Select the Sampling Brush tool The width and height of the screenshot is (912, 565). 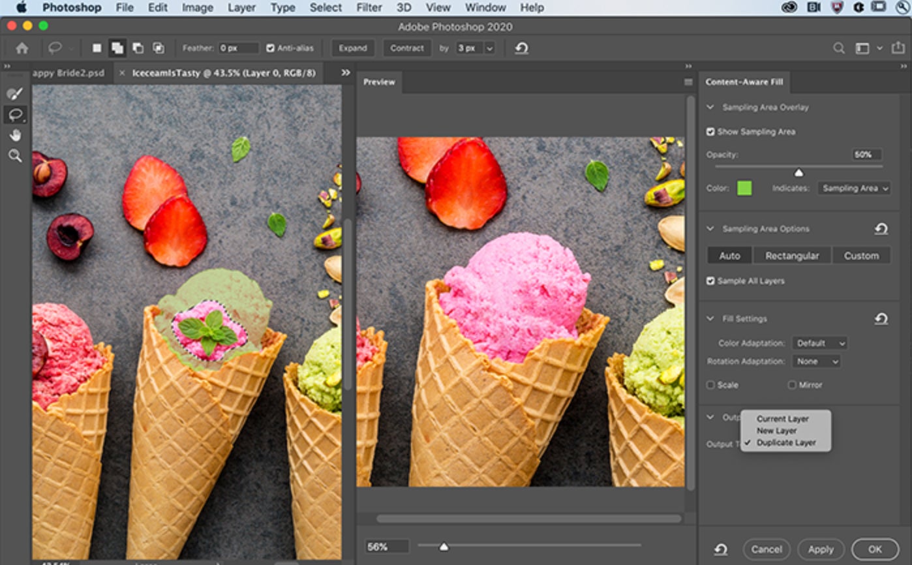tap(15, 94)
